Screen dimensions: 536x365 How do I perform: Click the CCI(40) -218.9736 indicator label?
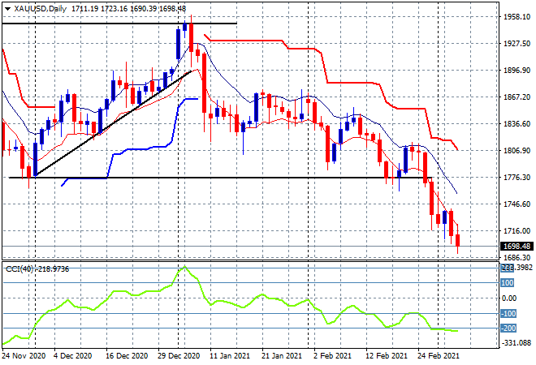pos(37,269)
